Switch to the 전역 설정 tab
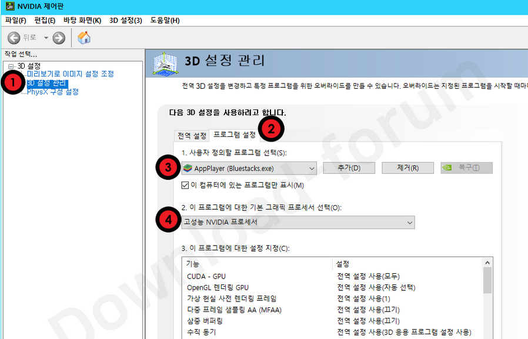Screen dimensions: 528x339 [192, 136]
